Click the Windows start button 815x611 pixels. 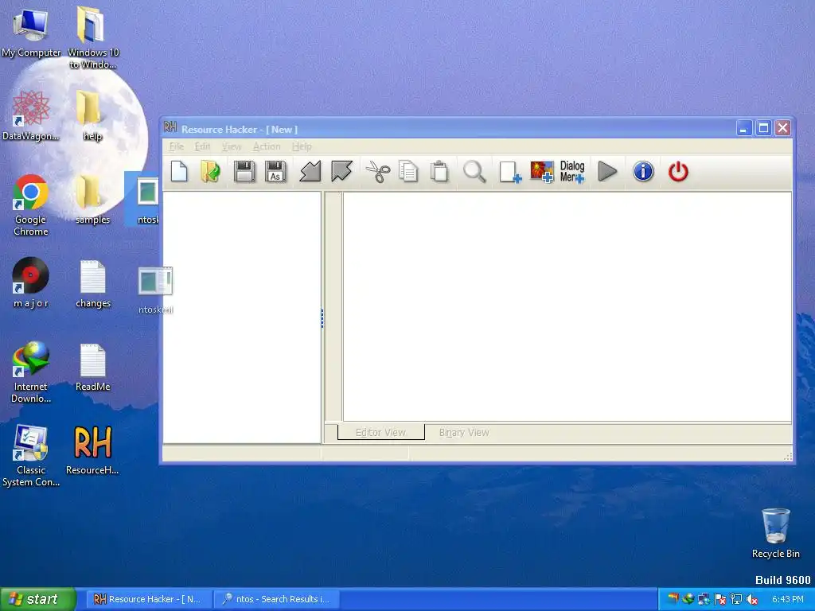click(x=38, y=599)
